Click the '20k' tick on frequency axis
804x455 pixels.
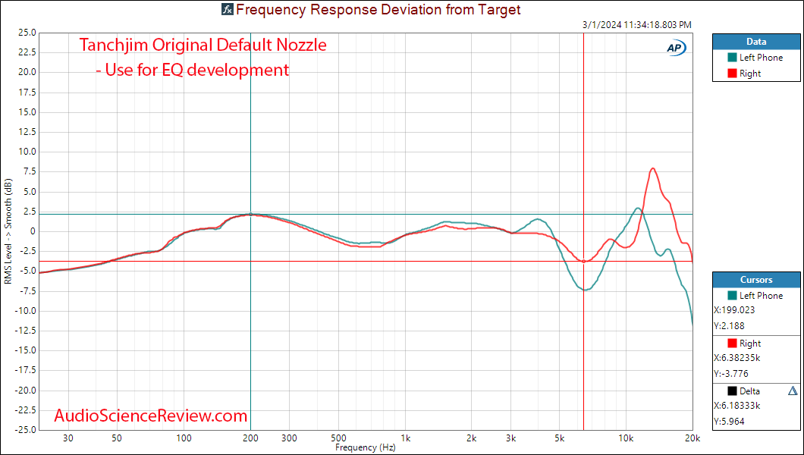[693, 438]
